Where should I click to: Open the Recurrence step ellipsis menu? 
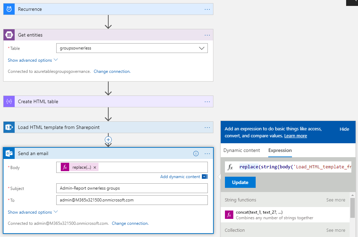(x=207, y=9)
